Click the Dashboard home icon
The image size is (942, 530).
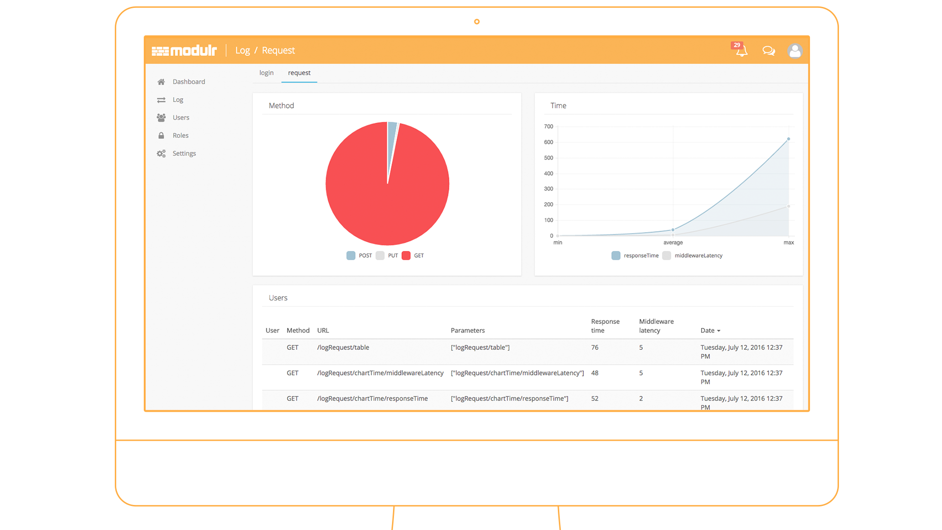161,82
